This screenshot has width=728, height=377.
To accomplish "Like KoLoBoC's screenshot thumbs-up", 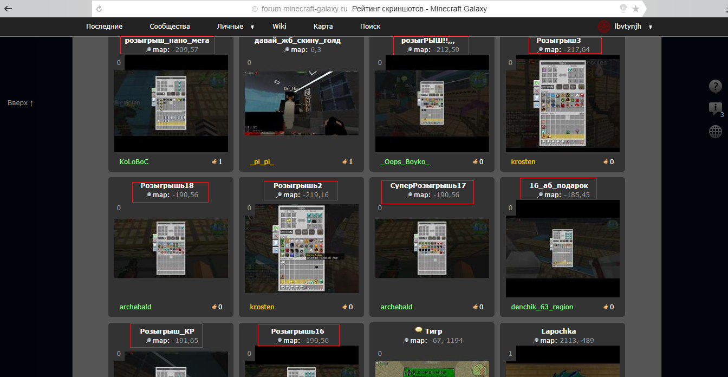I will [214, 161].
